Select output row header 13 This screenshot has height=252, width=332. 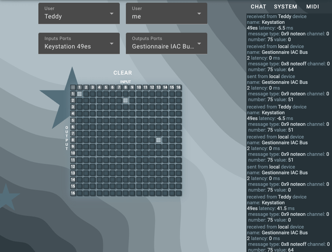tap(73, 173)
